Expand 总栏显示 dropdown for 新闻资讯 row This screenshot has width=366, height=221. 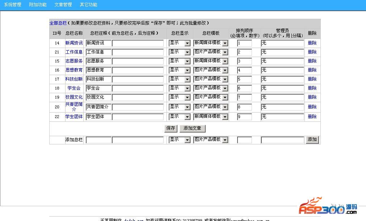180,43
